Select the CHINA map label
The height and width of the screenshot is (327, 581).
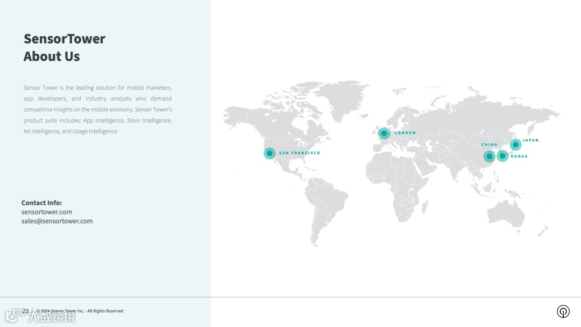[489, 145]
